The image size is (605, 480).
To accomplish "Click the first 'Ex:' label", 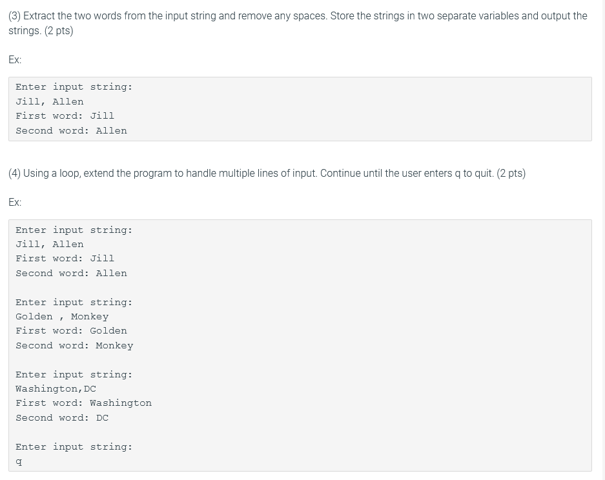I will 15,60.
